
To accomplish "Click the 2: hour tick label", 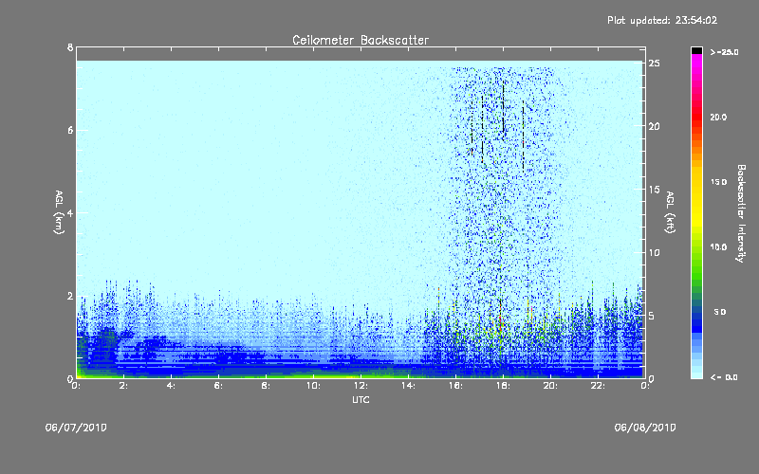I will [123, 386].
